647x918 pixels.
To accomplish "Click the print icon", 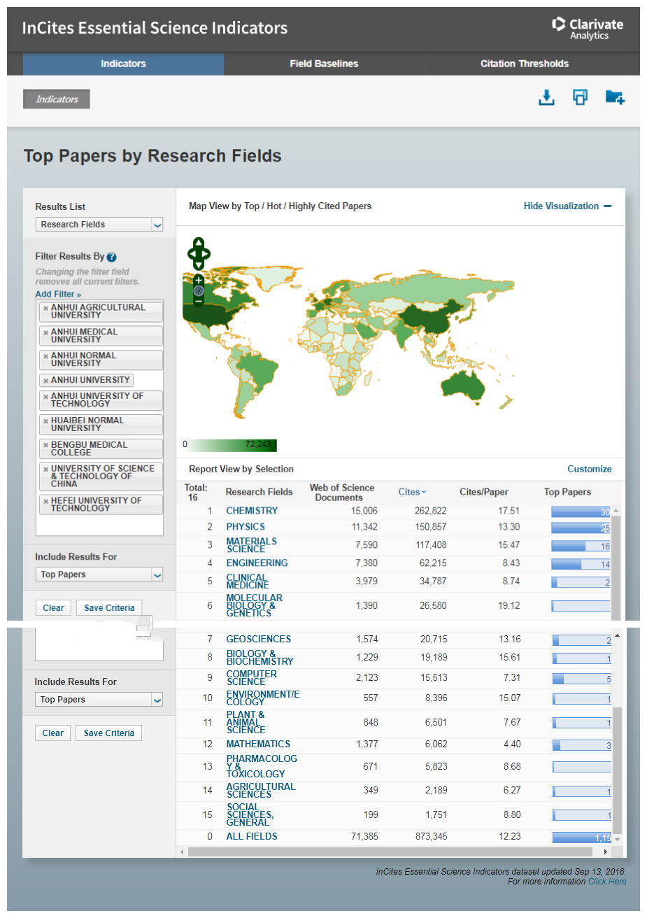I will [x=580, y=97].
